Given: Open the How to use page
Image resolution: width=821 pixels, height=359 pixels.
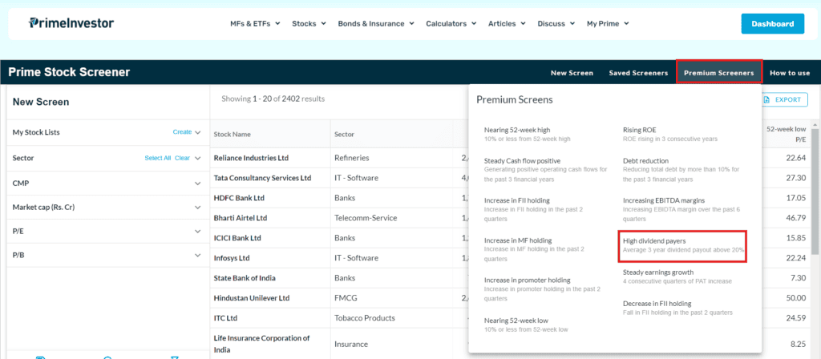Looking at the screenshot, I should point(790,73).
